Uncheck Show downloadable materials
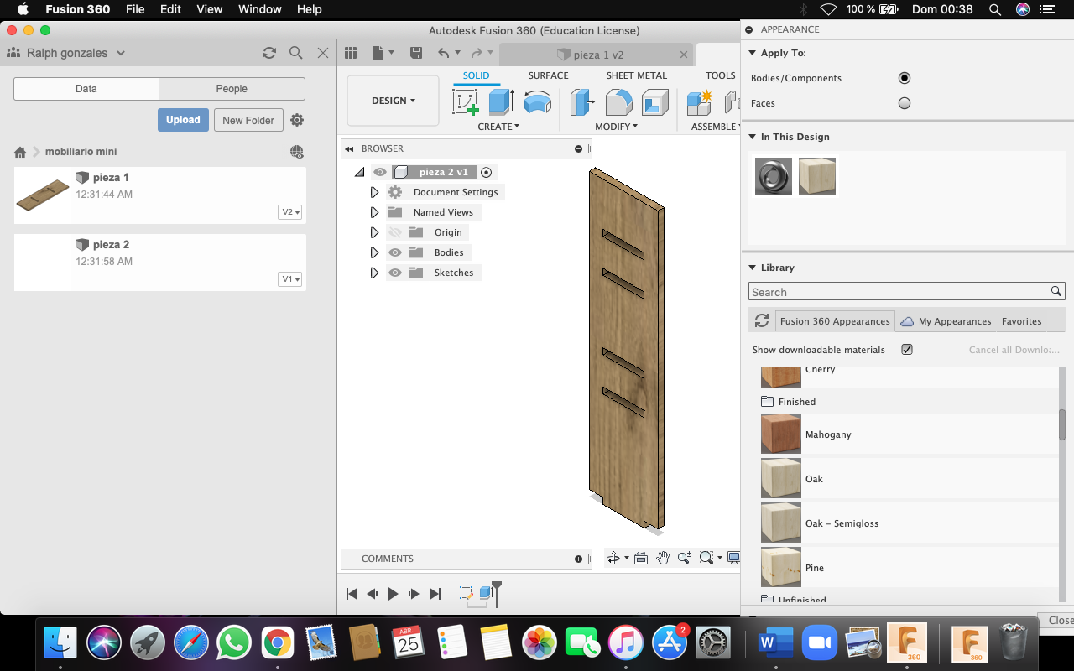1074x671 pixels. [907, 349]
